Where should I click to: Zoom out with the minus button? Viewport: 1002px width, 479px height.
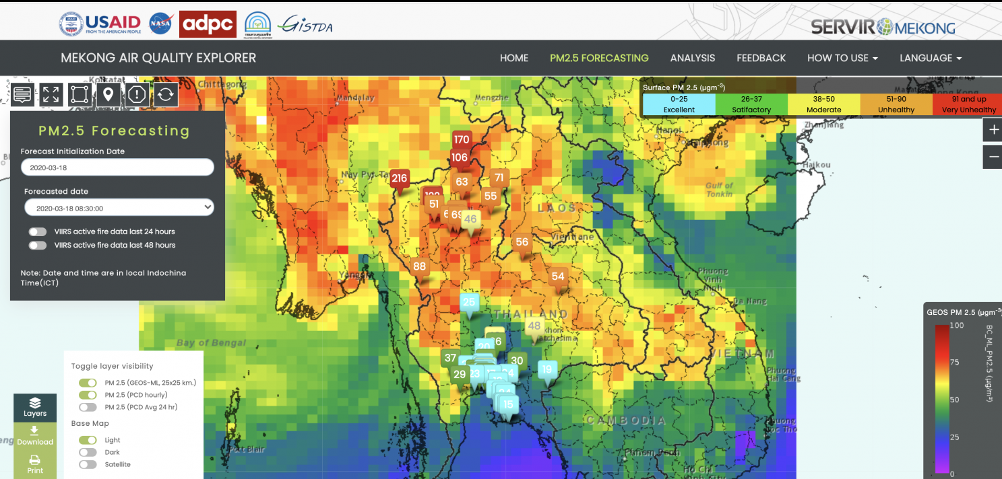click(993, 157)
